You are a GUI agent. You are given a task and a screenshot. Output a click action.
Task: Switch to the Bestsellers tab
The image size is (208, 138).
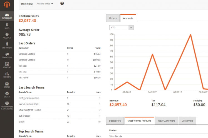coord(115,121)
